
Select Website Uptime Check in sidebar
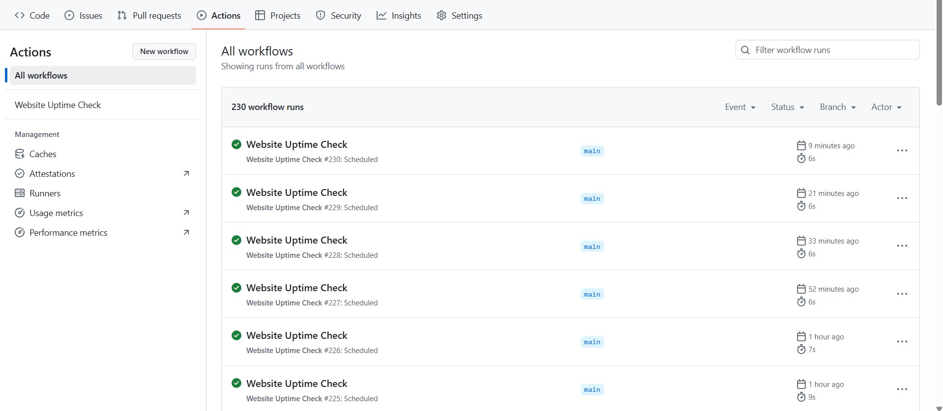[x=58, y=105]
